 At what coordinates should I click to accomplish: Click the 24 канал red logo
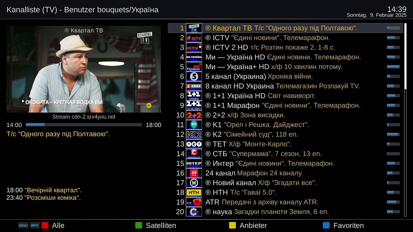[194, 173]
